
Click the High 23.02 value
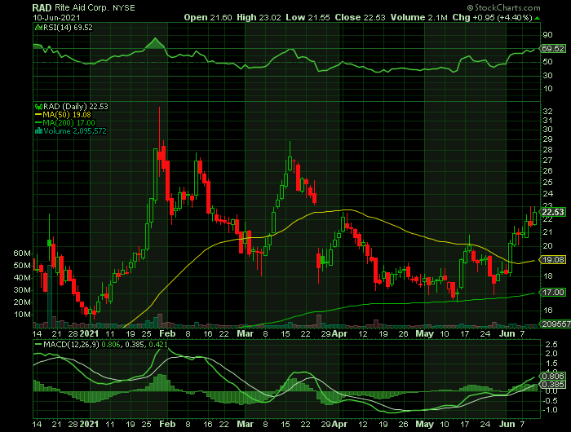click(x=259, y=17)
